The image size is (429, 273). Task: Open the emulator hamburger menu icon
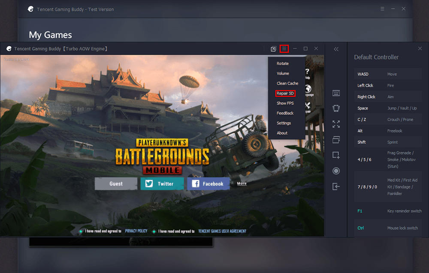pyautogui.click(x=284, y=49)
